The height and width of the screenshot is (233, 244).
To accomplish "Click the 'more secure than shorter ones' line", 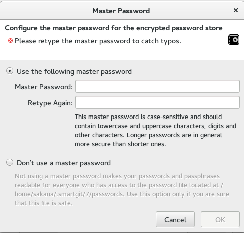I will (120, 144).
